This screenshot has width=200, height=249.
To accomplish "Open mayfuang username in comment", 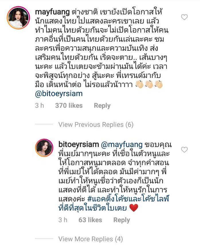I will (52, 12).
